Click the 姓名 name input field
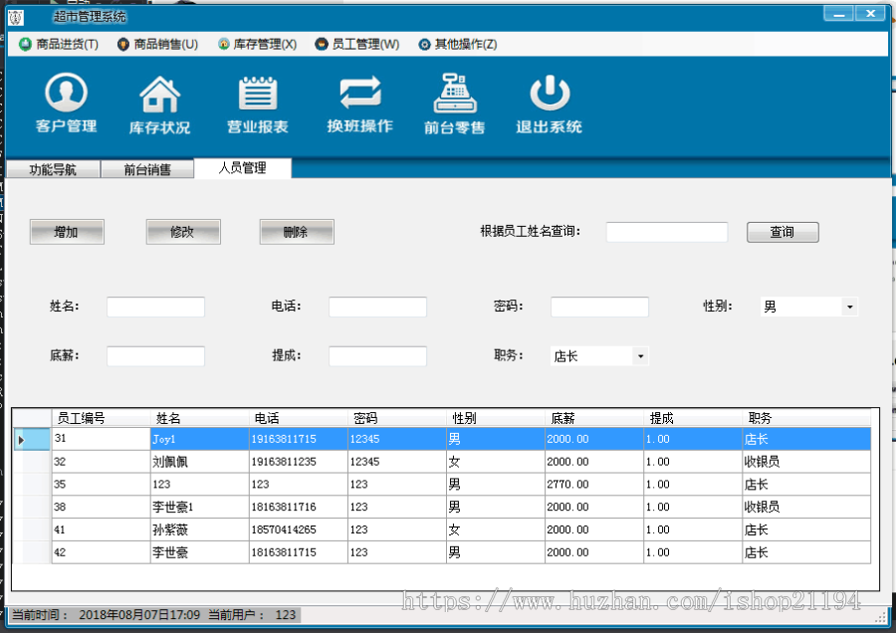Viewport: 896px width, 633px height. (x=154, y=307)
